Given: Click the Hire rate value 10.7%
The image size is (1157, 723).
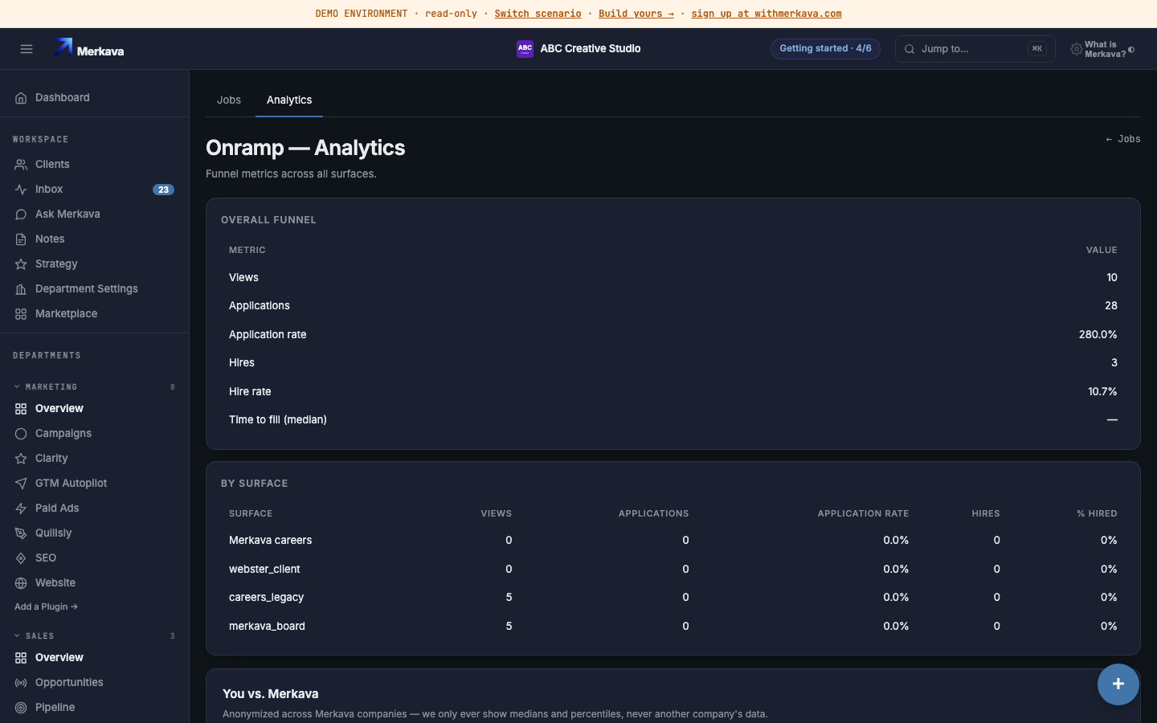Looking at the screenshot, I should pos(1102,392).
